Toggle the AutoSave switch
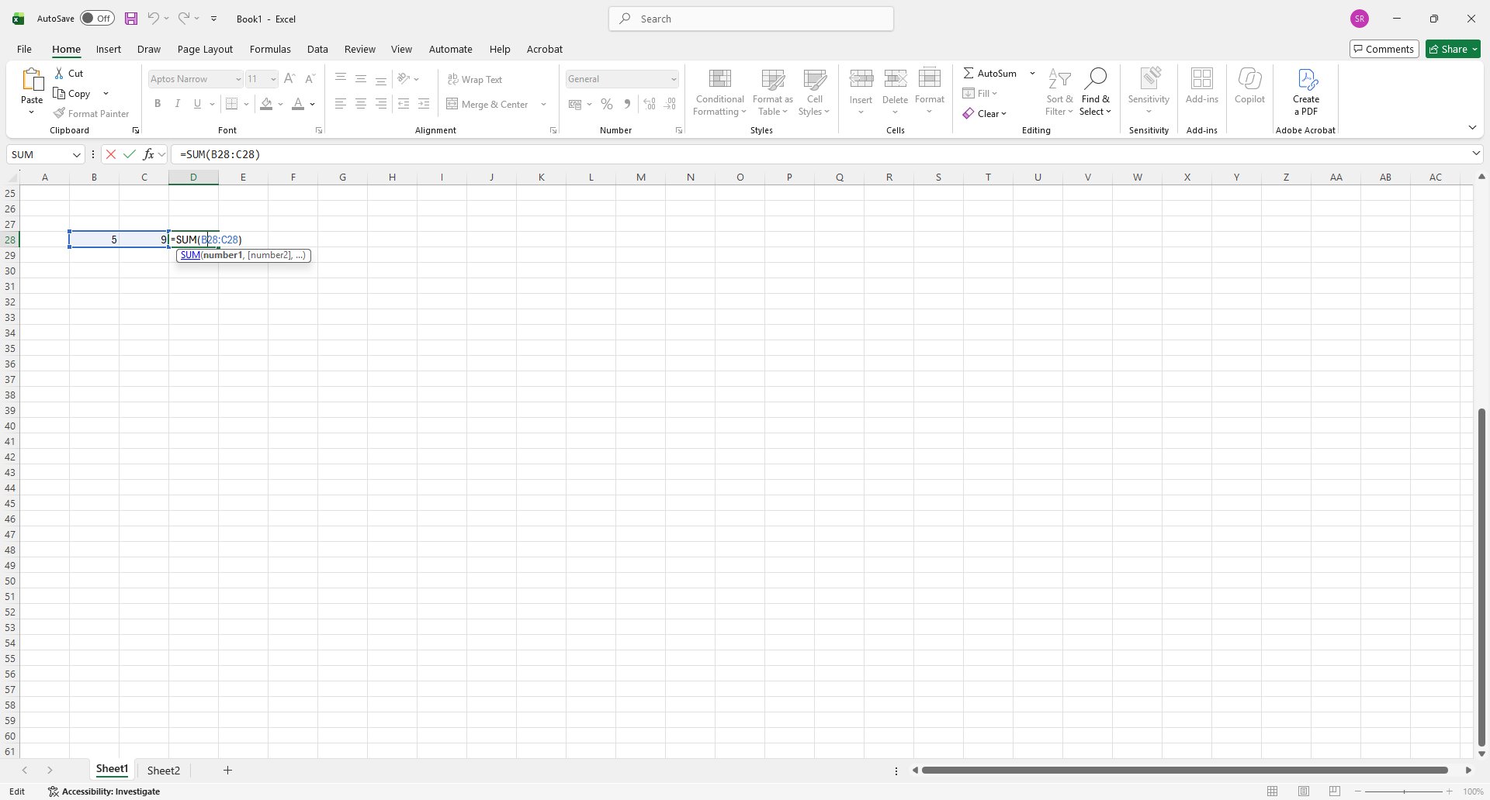The height and width of the screenshot is (800, 1490). coord(98,19)
